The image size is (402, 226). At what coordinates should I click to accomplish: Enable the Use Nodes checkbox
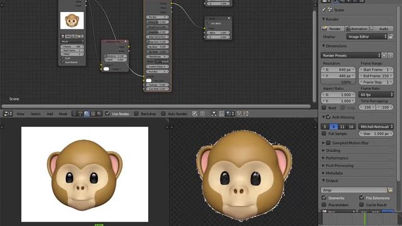click(107, 114)
